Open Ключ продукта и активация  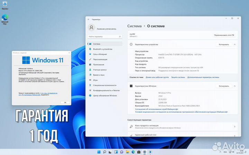pyautogui.click(x=183, y=126)
